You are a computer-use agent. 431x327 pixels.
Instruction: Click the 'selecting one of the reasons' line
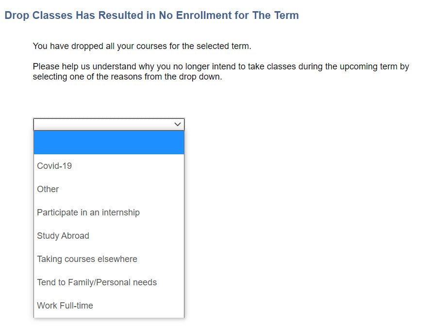(x=127, y=77)
